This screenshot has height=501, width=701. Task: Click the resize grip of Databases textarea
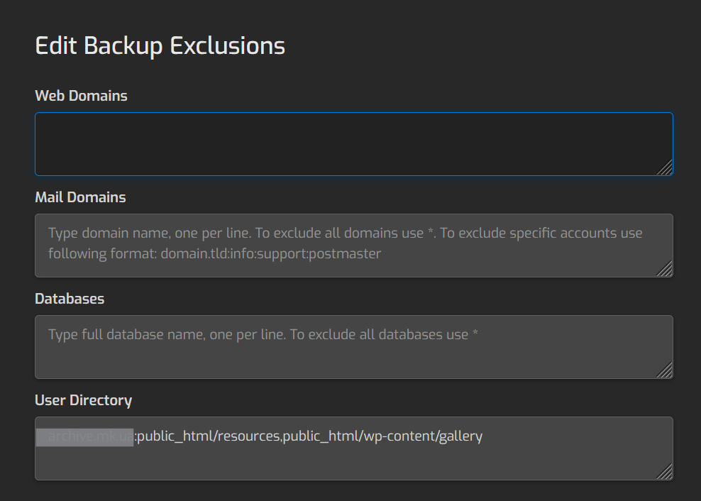(666, 371)
